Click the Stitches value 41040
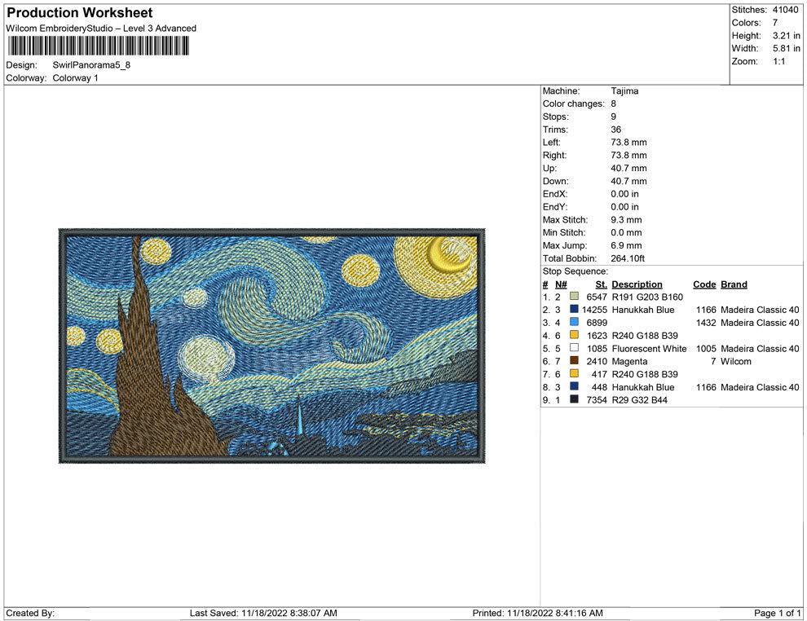Viewport: 807px width, 621px height. tap(785, 10)
